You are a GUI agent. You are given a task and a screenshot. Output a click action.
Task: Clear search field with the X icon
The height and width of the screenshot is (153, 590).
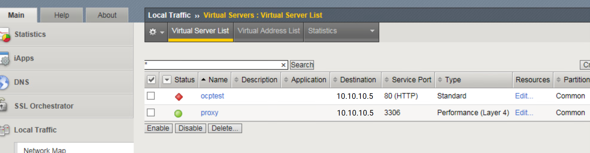(x=283, y=65)
